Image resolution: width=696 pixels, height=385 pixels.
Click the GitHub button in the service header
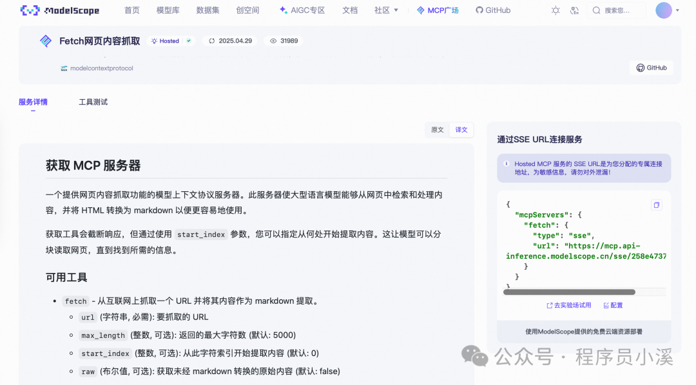652,68
